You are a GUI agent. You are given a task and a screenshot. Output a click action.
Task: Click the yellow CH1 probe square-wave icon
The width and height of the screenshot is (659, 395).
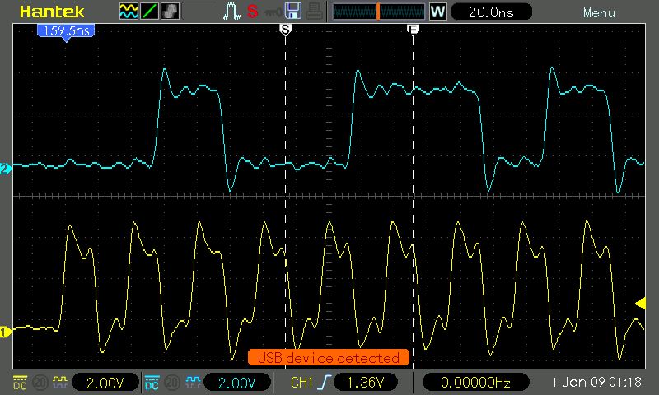[x=60, y=382]
